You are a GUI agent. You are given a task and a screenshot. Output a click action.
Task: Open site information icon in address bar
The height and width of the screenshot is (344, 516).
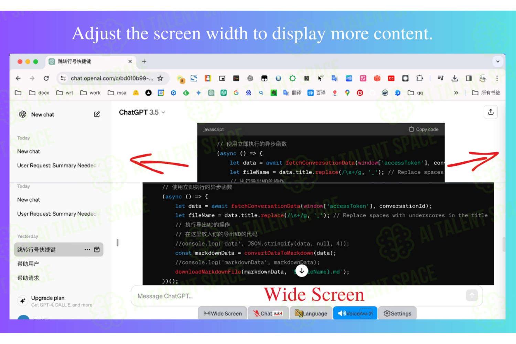[63, 78]
